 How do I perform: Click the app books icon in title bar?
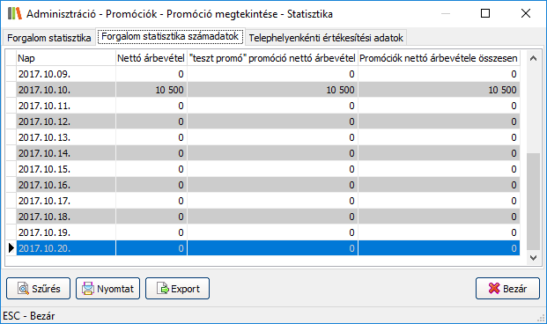pos(15,13)
